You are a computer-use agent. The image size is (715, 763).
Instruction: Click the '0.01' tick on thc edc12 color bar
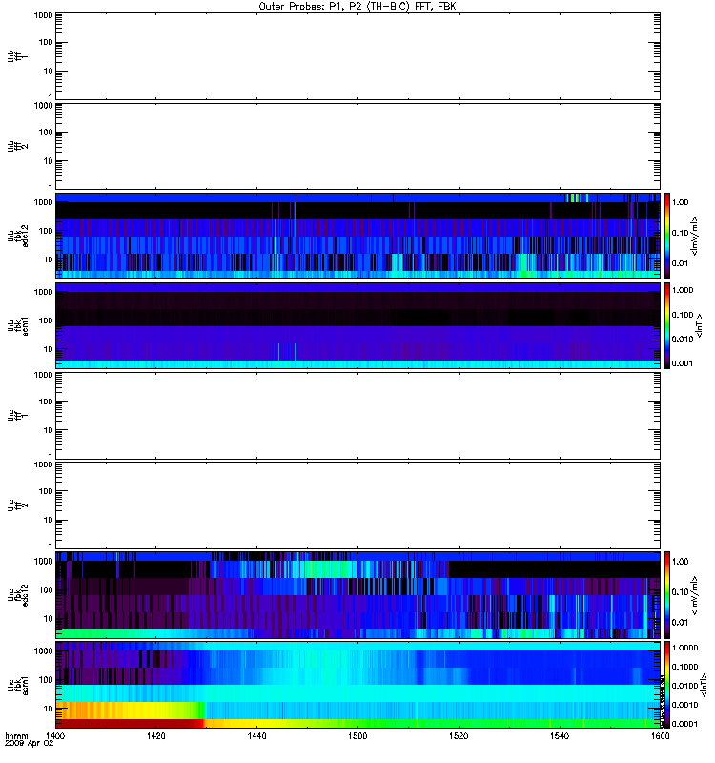click(680, 623)
